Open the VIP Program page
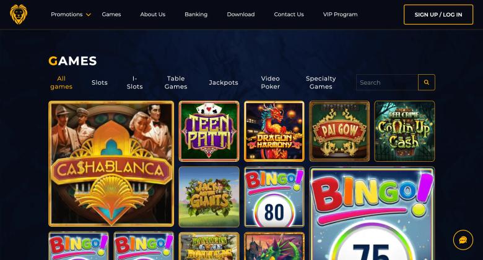Image resolution: width=483 pixels, height=260 pixels. 340,14
